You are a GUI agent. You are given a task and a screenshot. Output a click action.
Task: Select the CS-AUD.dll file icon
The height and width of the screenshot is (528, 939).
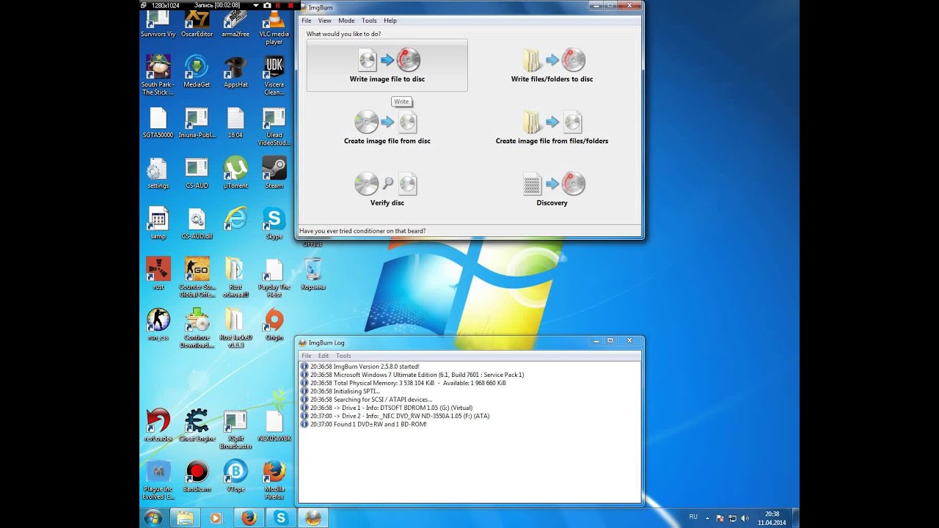(x=197, y=223)
